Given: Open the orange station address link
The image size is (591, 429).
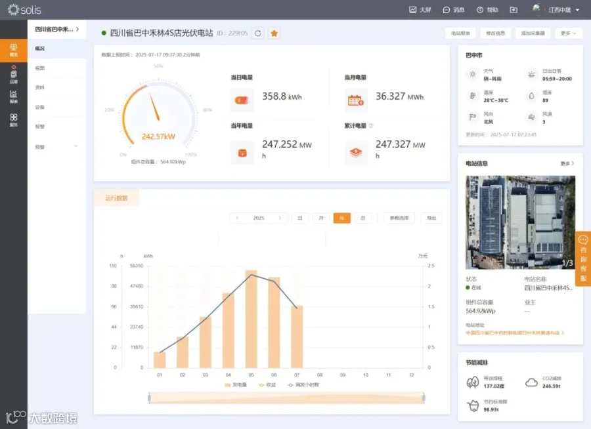Looking at the screenshot, I should 514,333.
